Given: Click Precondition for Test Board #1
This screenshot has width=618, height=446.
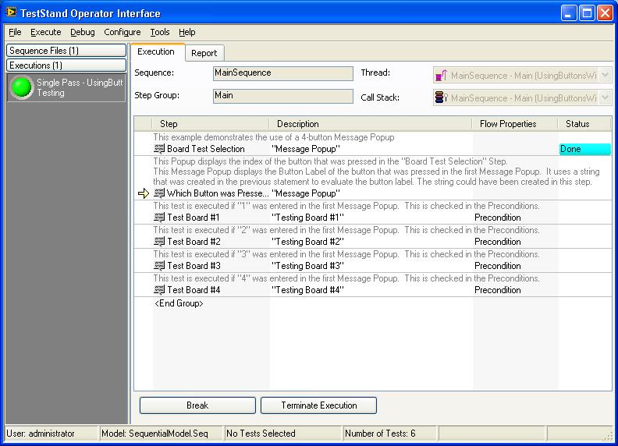Looking at the screenshot, I should point(497,218).
